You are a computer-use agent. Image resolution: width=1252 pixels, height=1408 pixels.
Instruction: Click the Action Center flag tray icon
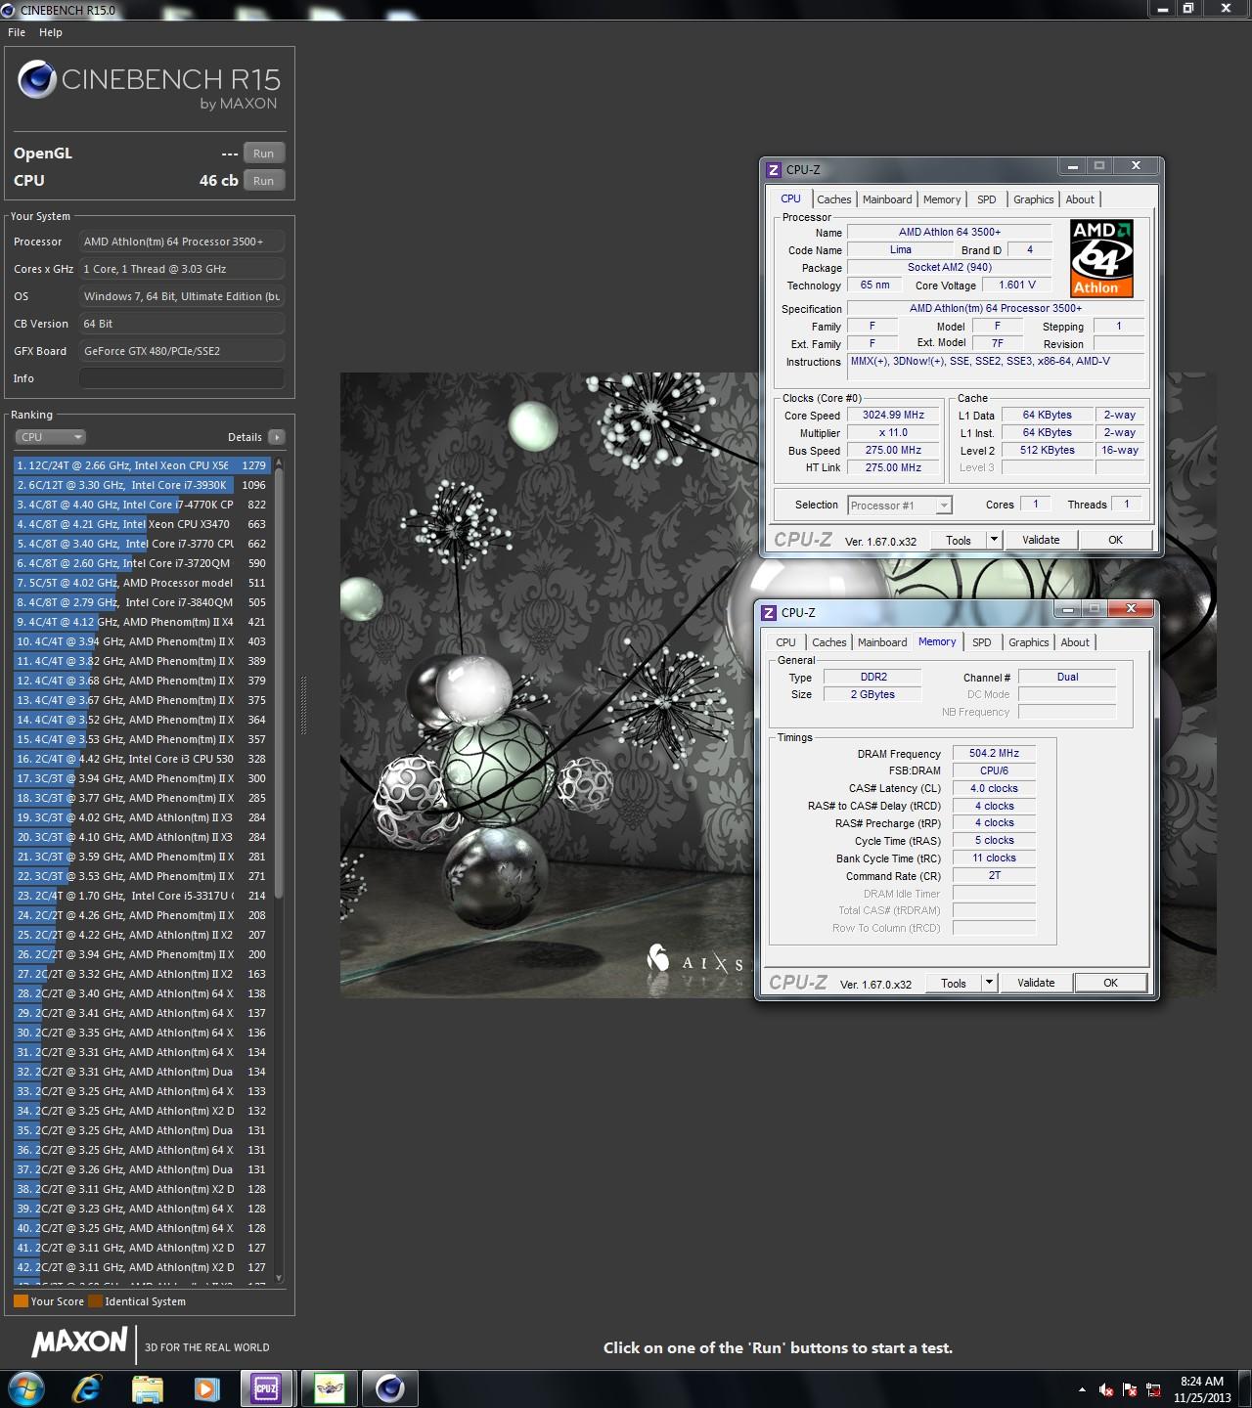(x=1131, y=1389)
